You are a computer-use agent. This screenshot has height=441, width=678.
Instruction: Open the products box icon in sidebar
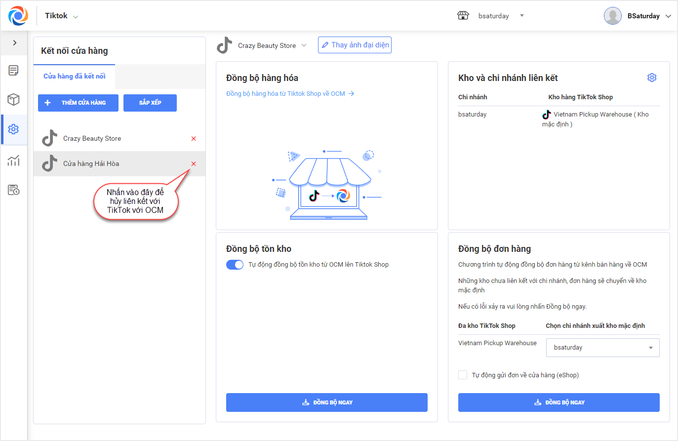click(13, 100)
